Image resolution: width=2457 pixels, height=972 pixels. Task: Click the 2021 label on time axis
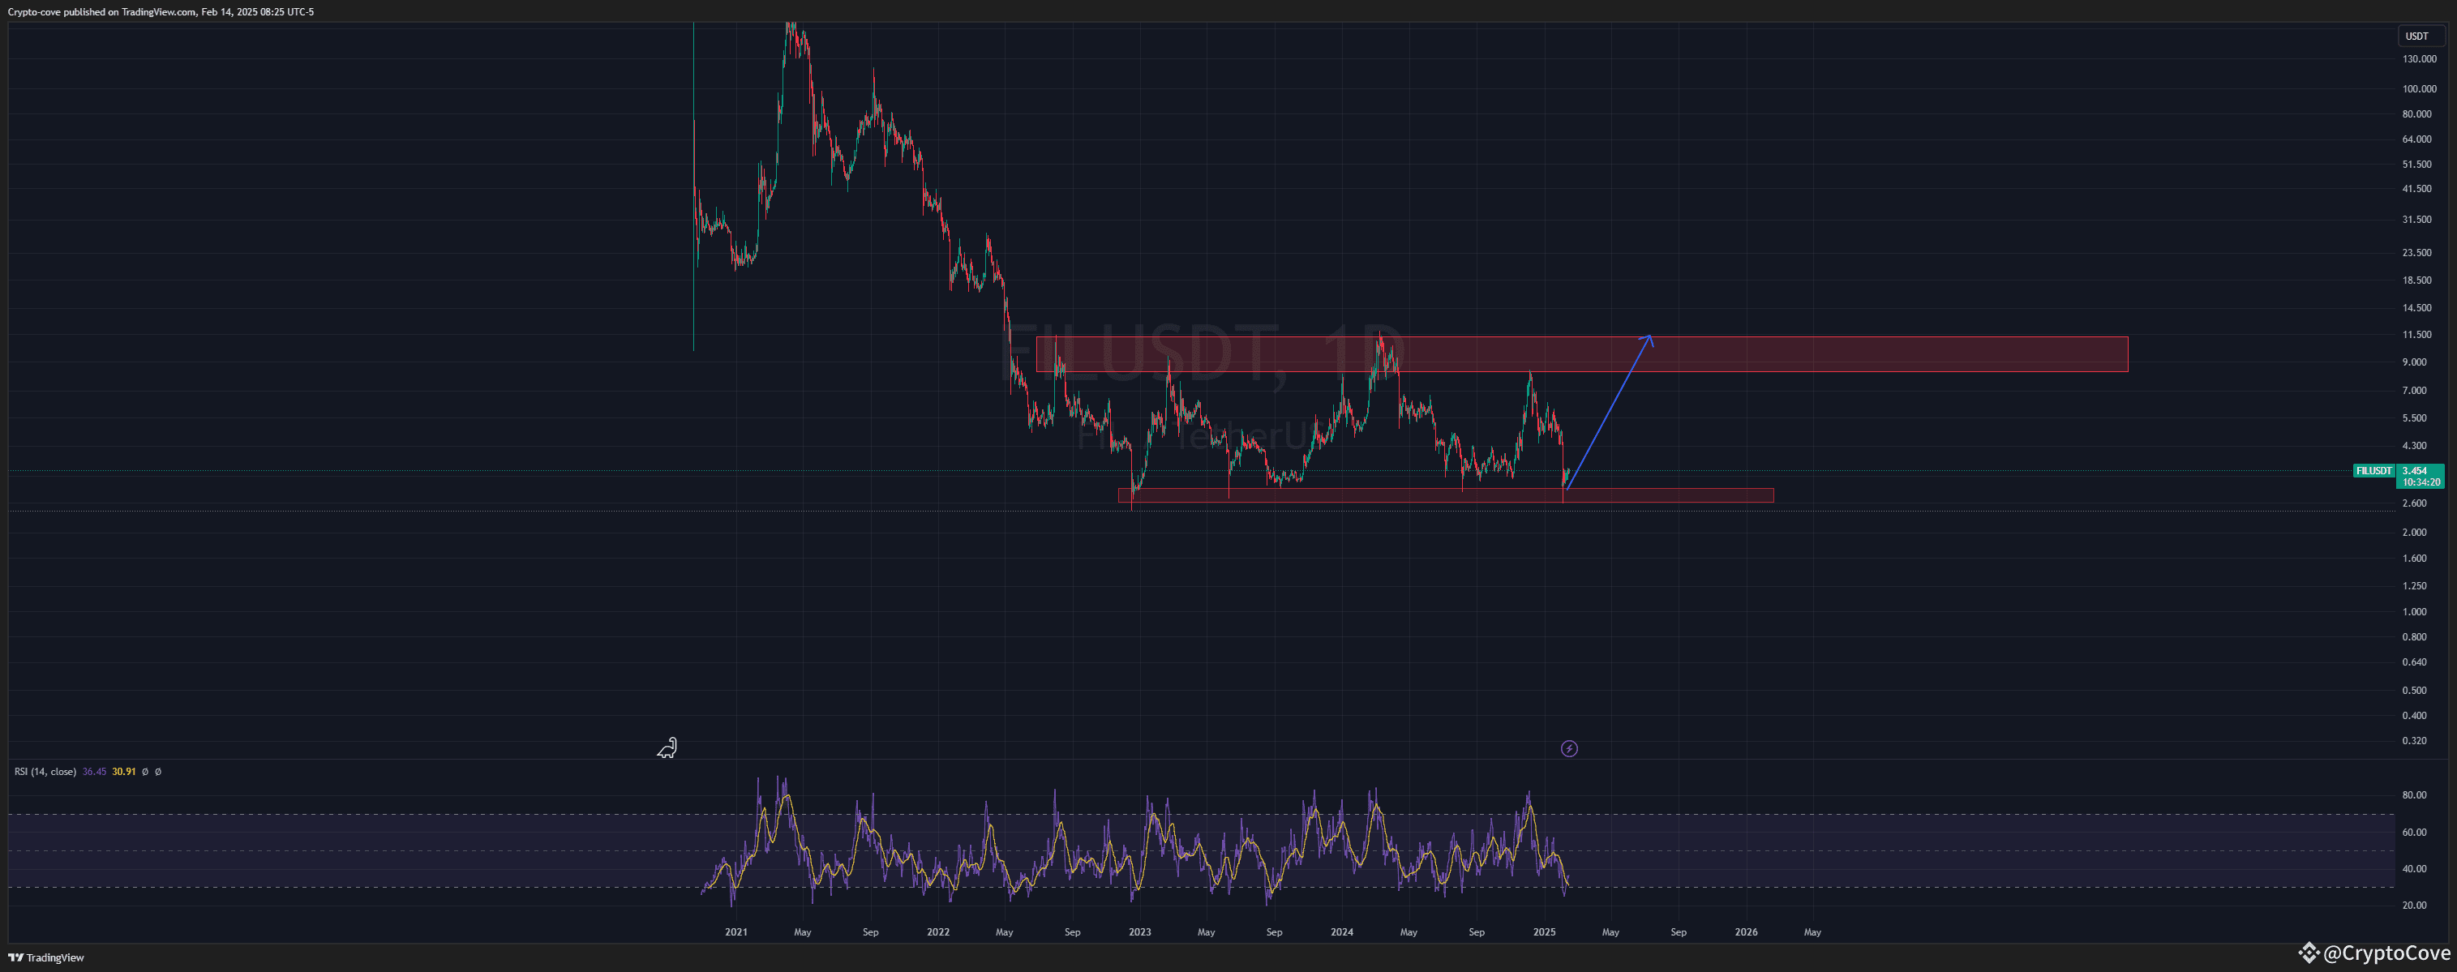[x=735, y=932]
